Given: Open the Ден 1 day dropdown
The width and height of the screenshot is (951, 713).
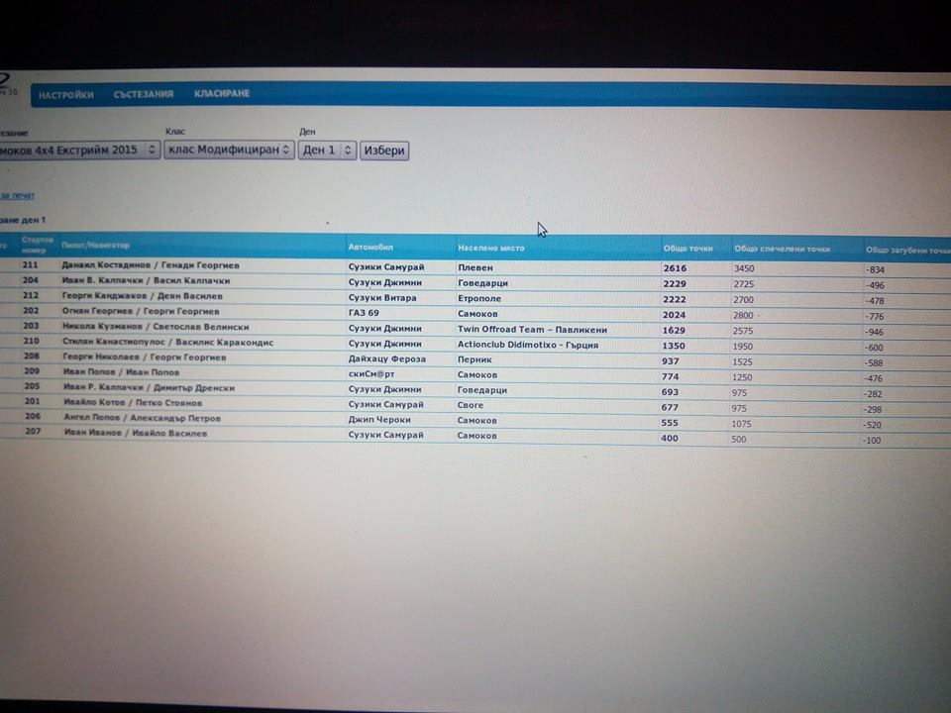Looking at the screenshot, I should [x=327, y=151].
